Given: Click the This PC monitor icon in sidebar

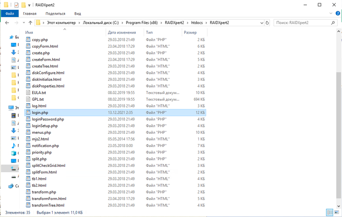Looking at the screenshot, I should 11,108.
